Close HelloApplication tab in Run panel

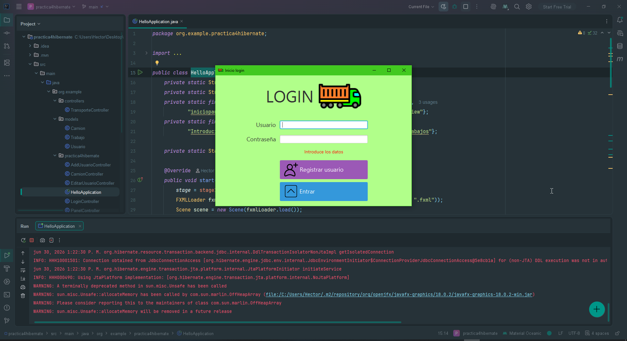tap(80, 226)
